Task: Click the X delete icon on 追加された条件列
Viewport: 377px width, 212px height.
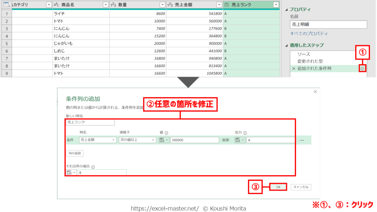Action: tap(294, 69)
